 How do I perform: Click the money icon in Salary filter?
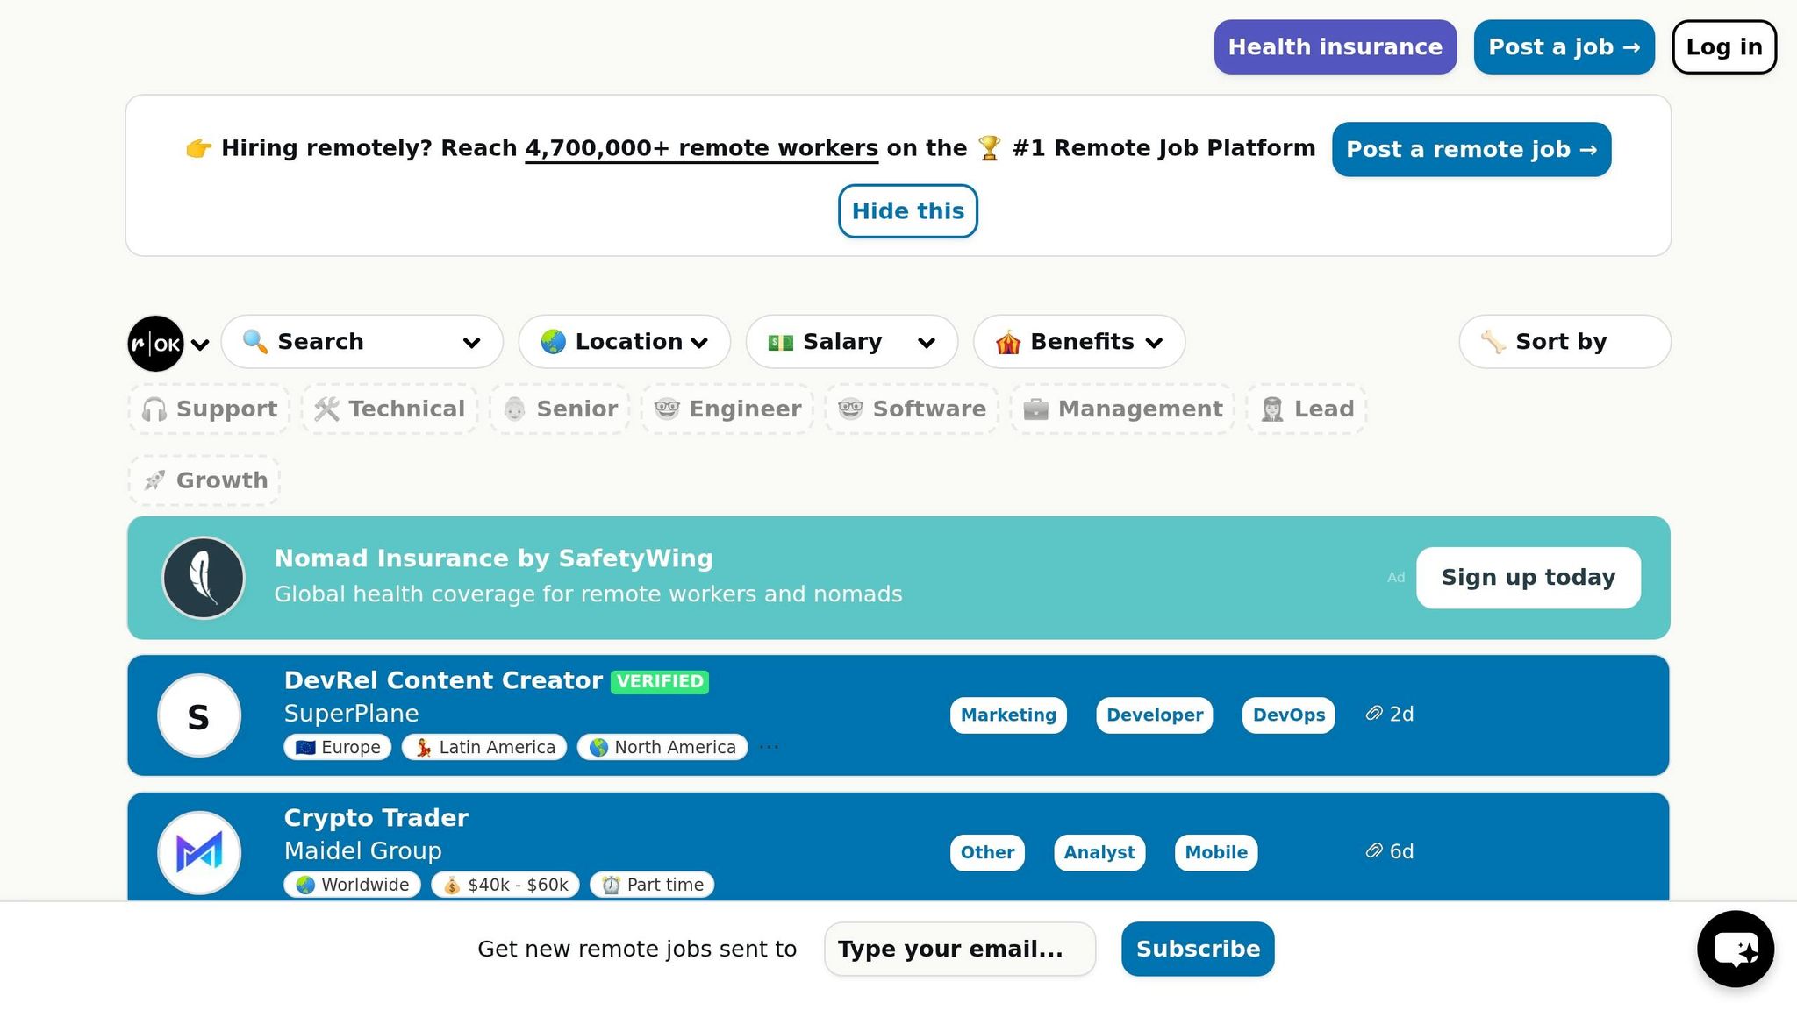[780, 342]
